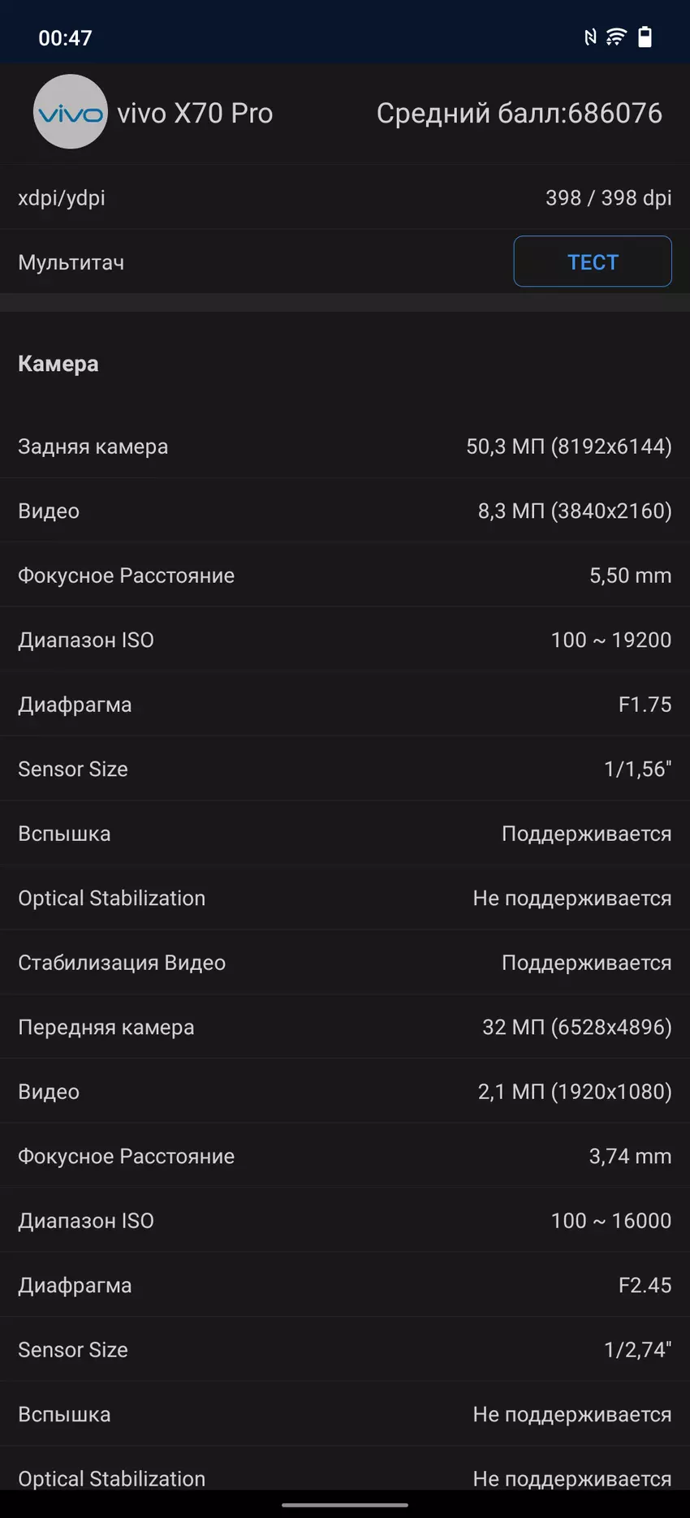Image resolution: width=690 pixels, height=1518 pixels.
Task: Tap the status bar clock
Action: pos(65,38)
